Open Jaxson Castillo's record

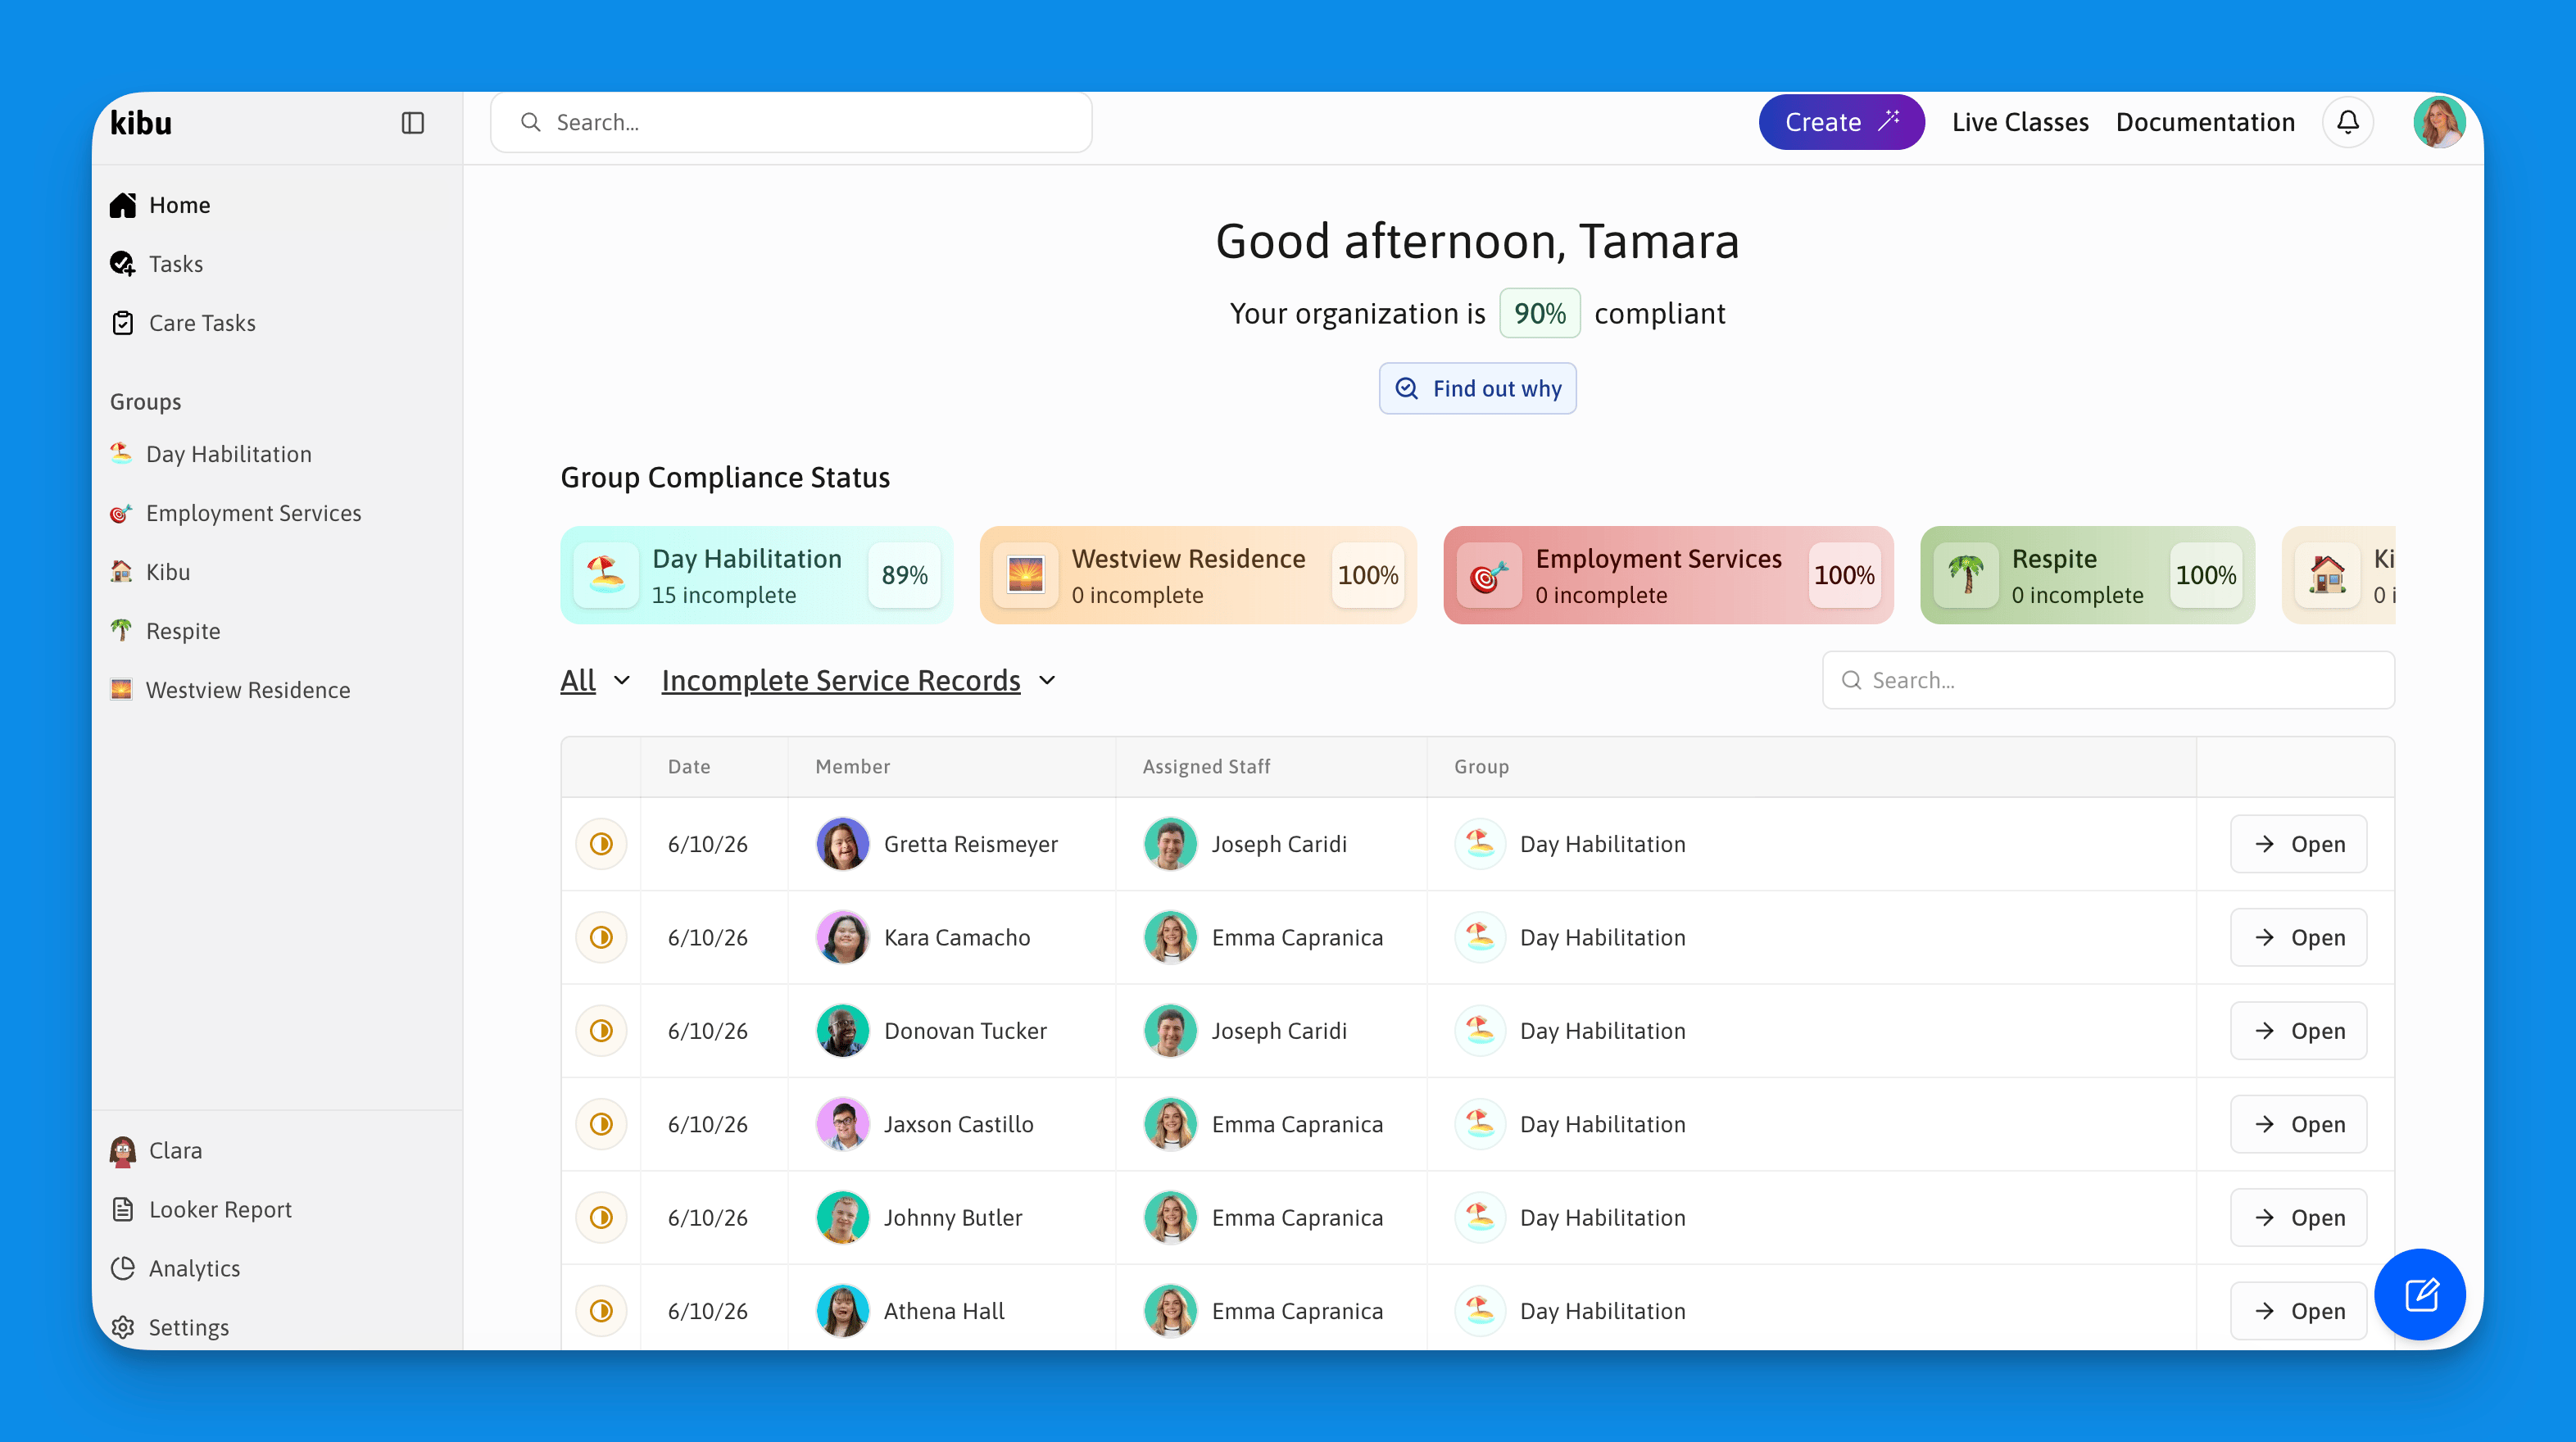(x=2298, y=1124)
